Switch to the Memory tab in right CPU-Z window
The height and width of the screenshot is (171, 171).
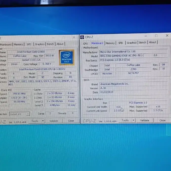point(110,43)
